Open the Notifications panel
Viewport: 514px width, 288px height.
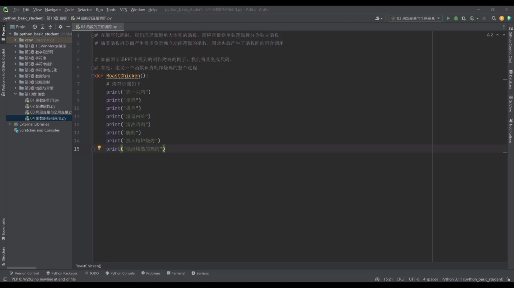click(x=511, y=131)
